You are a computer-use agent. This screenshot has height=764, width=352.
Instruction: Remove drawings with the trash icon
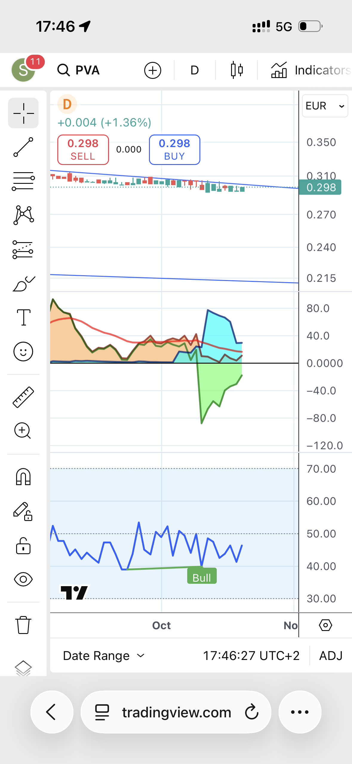[x=23, y=625]
